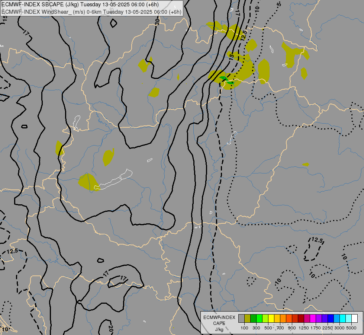Click the '20' contour label
Viewport: 364px width, 335px height.
[x=111, y=329]
